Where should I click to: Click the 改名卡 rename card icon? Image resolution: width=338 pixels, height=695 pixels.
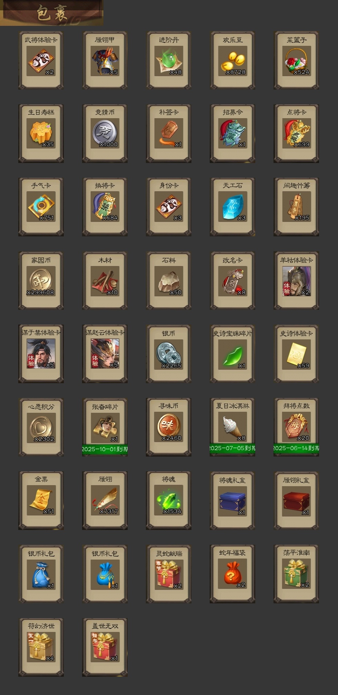(x=232, y=281)
